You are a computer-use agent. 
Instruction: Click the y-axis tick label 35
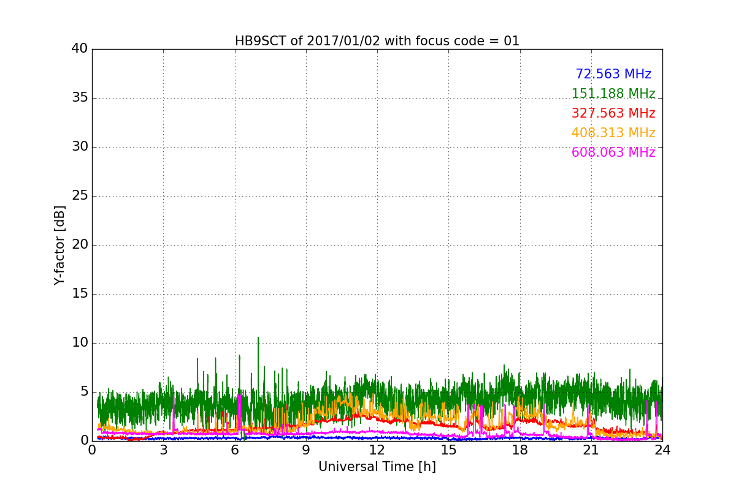pos(80,98)
